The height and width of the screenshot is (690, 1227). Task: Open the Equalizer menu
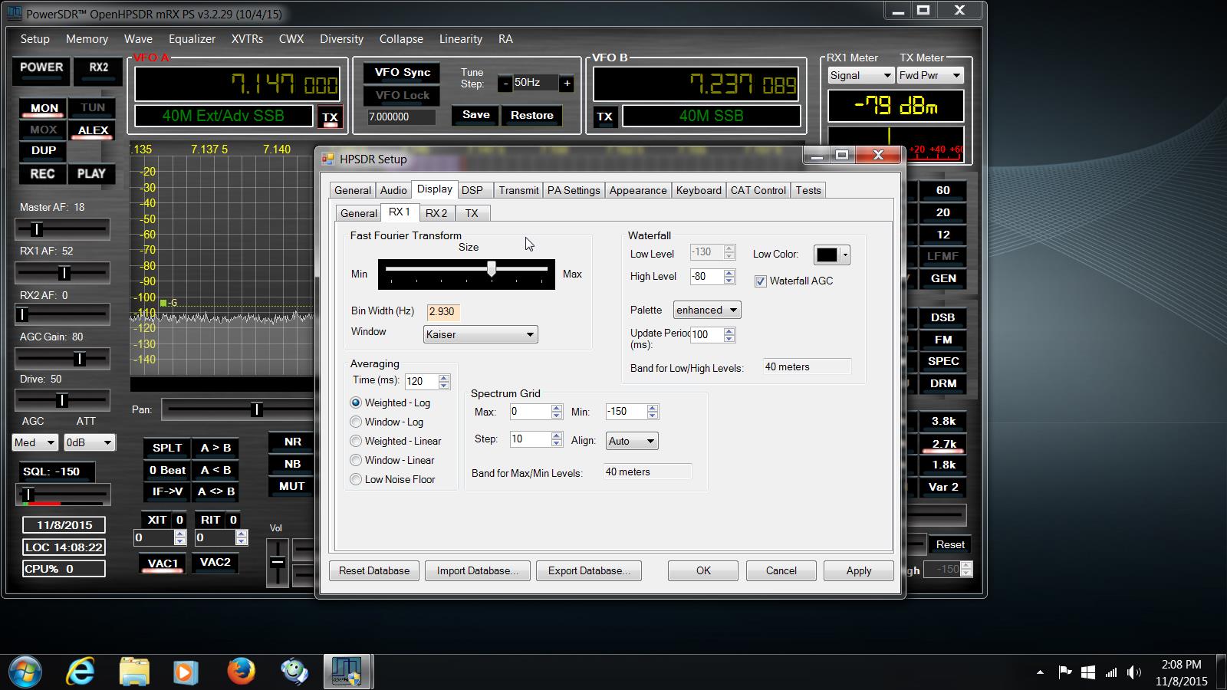(192, 39)
